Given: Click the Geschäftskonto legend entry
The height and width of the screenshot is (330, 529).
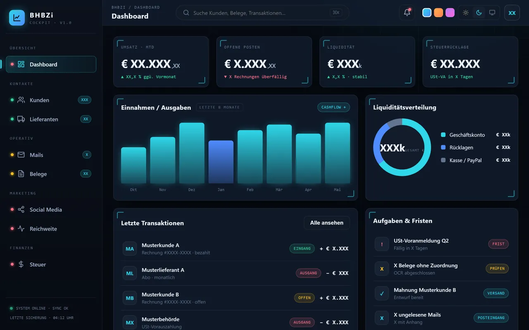Looking at the screenshot, I should pos(476,135).
